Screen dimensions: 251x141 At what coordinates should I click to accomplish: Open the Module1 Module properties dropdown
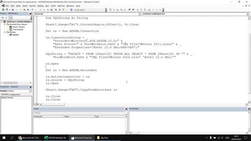coord(30,91)
